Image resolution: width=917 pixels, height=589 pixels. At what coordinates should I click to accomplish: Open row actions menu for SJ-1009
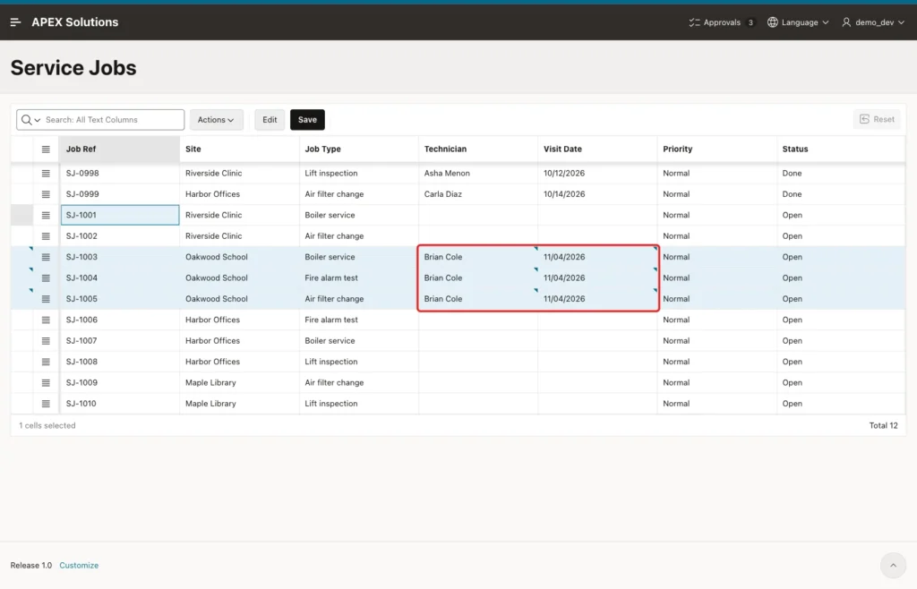point(46,383)
